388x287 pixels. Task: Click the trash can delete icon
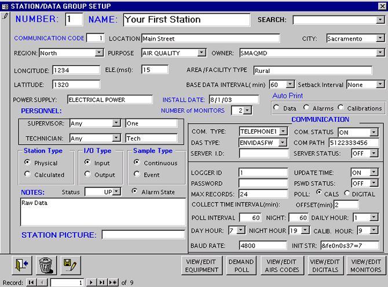coord(46,264)
